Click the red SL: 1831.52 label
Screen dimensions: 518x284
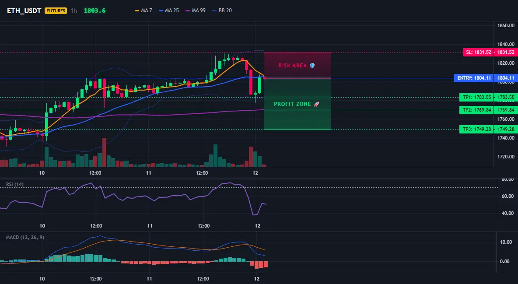click(478, 52)
